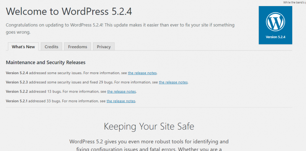
Task: Open release notes for Version 5.2.4
Action: 142,73
